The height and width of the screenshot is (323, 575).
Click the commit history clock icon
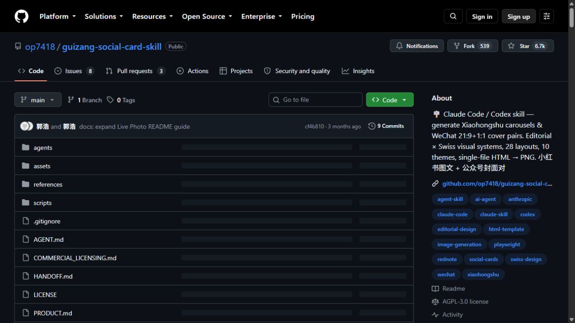372,126
